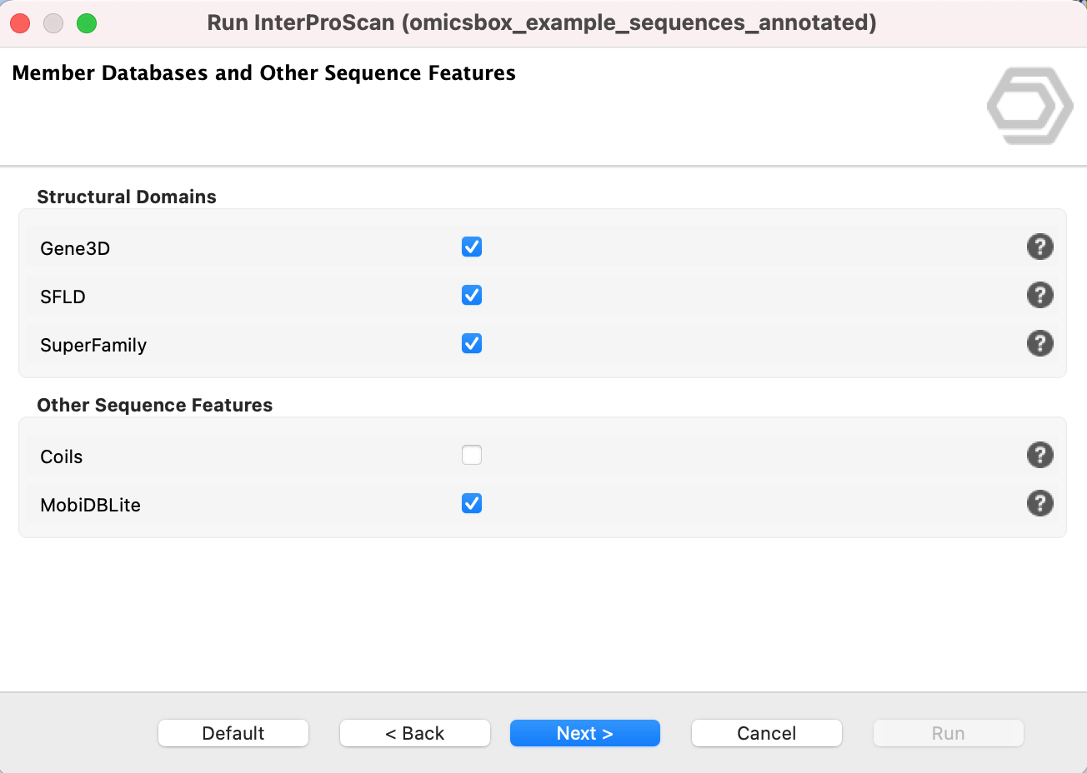The width and height of the screenshot is (1087, 773).
Task: Go back with the < Back button
Action: click(414, 733)
